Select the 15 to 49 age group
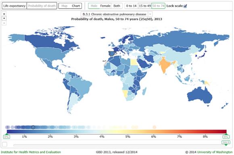 tap(145, 6)
